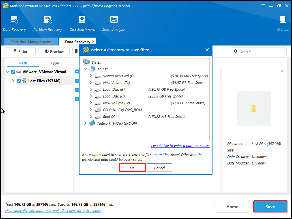
Task: Switch to the Partition Management tab
Action: [31, 42]
